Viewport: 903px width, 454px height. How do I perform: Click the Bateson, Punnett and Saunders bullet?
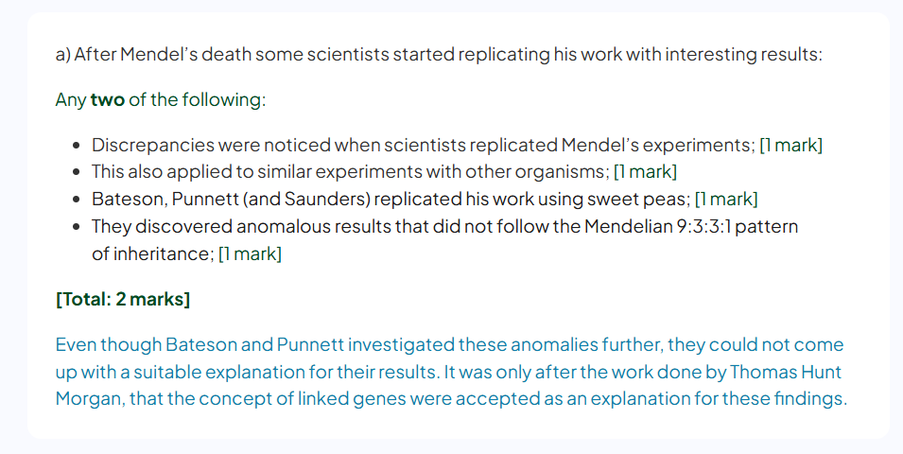point(425,199)
